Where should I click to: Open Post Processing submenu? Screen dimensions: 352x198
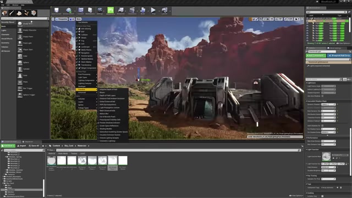86,74
